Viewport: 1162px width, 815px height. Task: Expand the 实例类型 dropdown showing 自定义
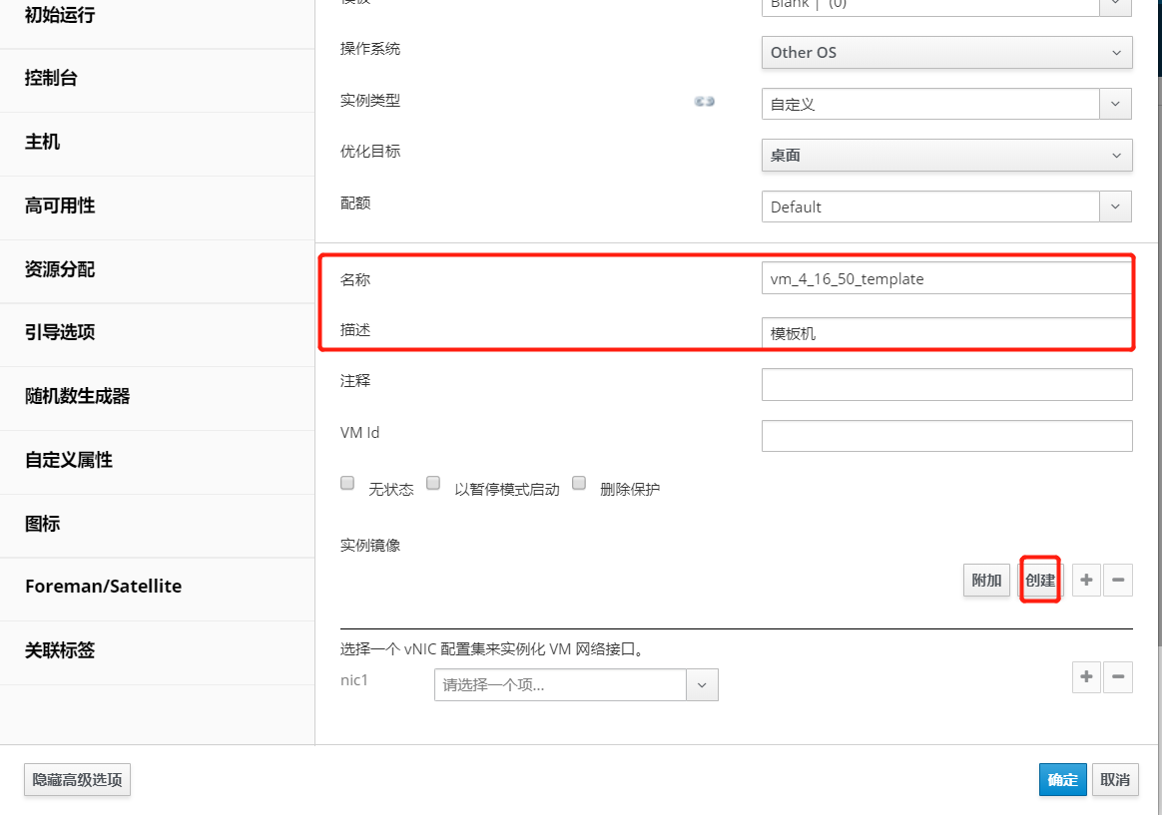pyautogui.click(x=946, y=104)
